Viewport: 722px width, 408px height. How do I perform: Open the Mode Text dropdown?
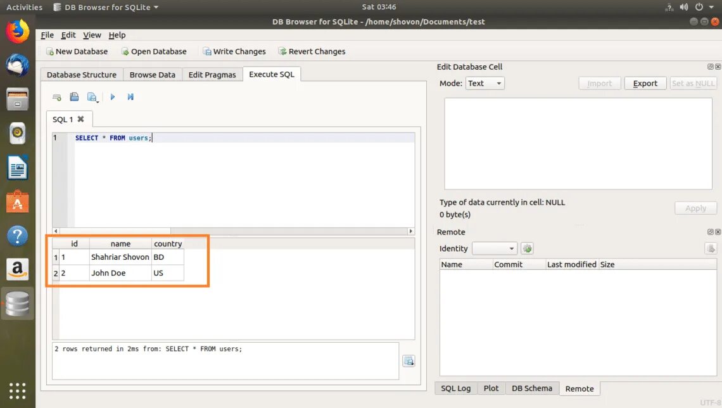point(485,84)
